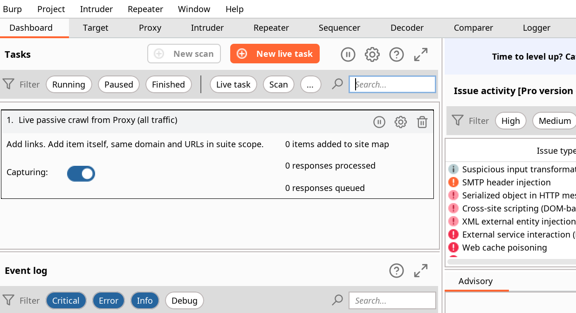576x313 pixels.
Task: Disable the Error event log filter
Action: click(x=109, y=300)
